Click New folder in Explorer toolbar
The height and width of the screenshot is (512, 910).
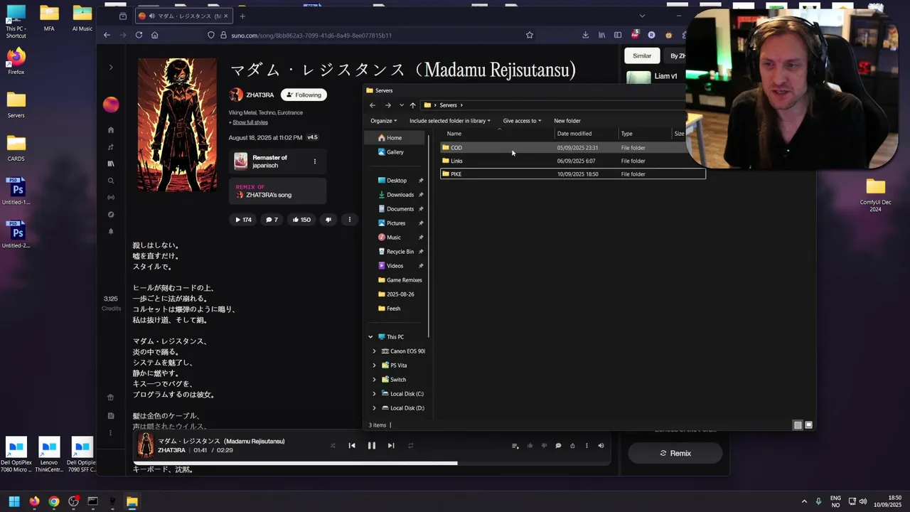click(567, 121)
